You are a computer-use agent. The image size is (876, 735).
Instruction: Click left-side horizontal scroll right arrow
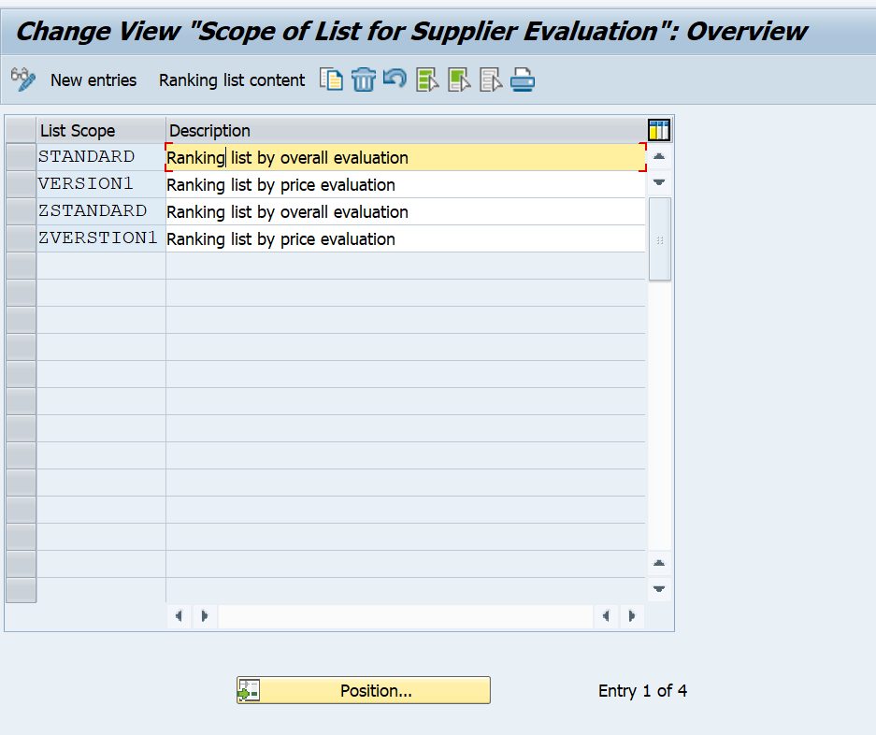pyautogui.click(x=205, y=616)
